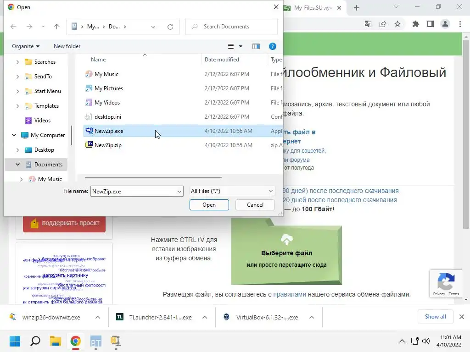470x352 pixels.
Task: Open taskbar Search icon
Action: 35,341
